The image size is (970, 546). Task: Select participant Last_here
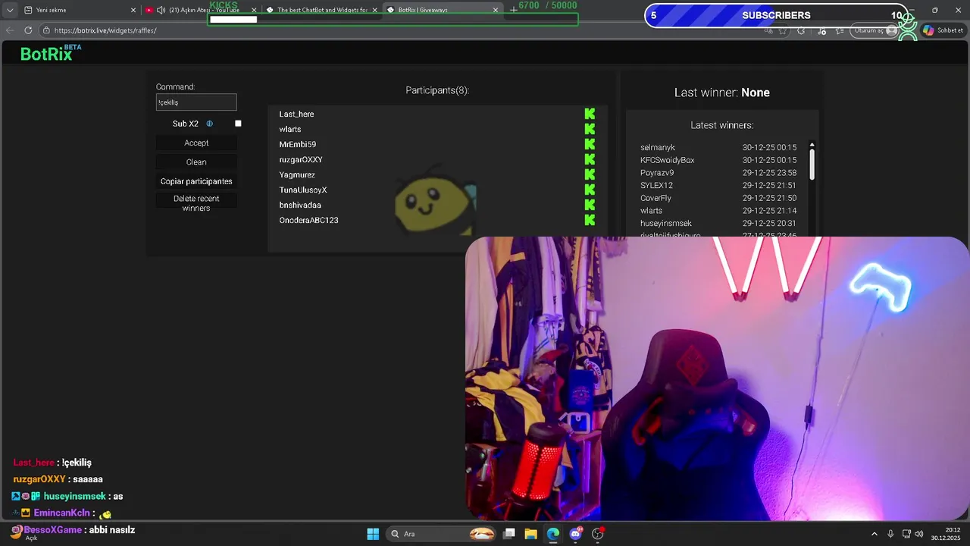(296, 114)
